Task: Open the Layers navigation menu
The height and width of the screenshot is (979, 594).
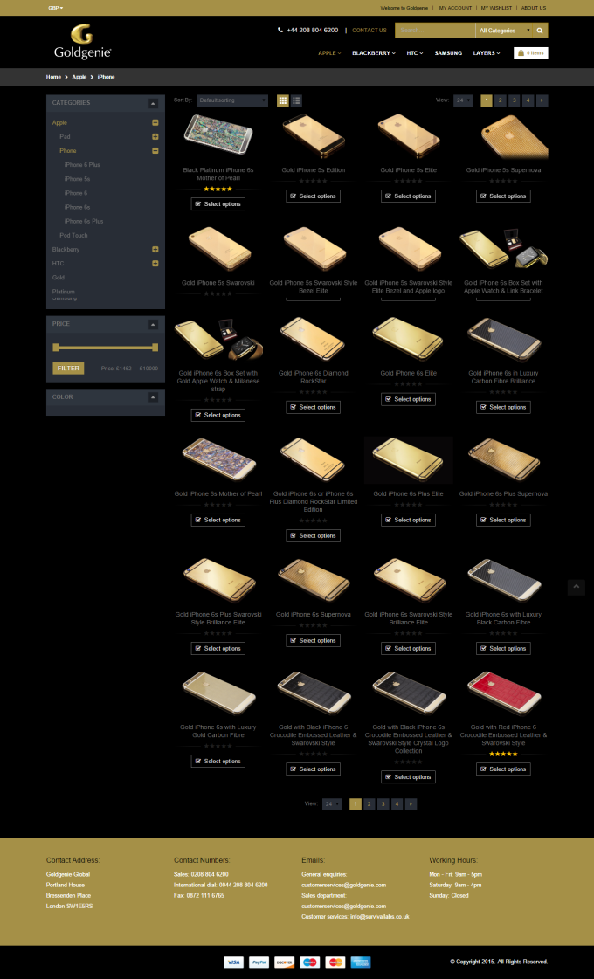Action: 487,53
